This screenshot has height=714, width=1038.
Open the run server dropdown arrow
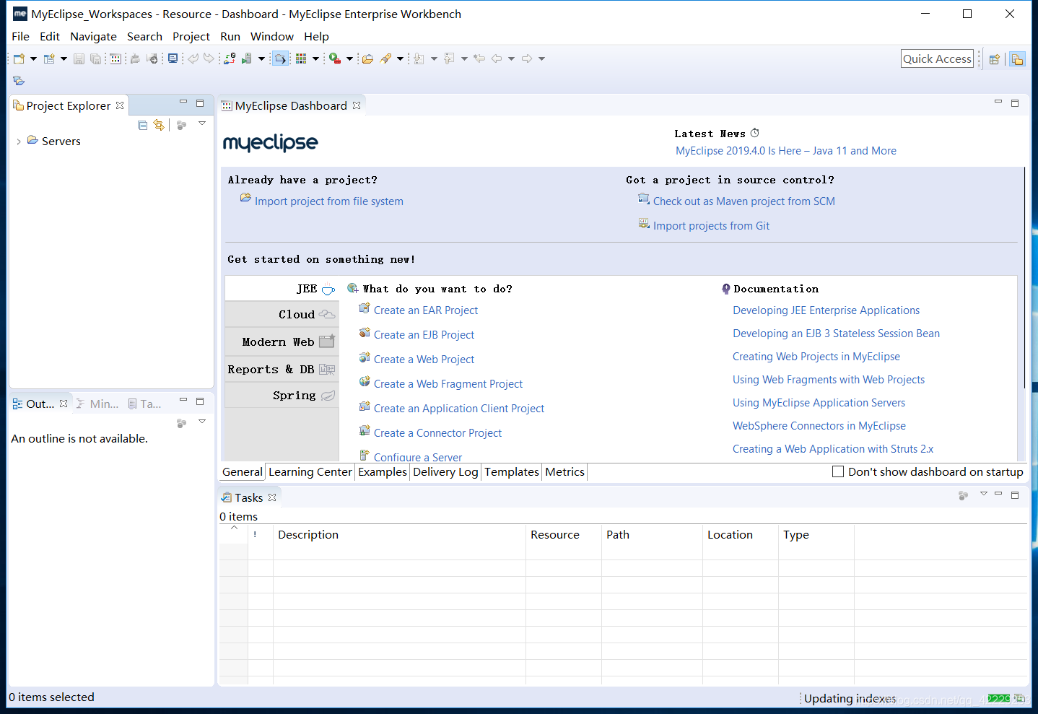click(261, 58)
